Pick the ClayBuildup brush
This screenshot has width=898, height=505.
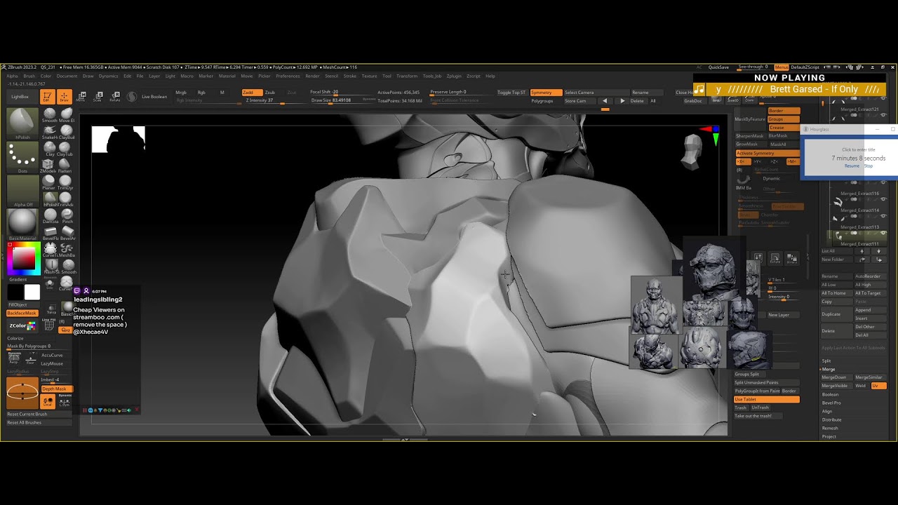point(66,131)
